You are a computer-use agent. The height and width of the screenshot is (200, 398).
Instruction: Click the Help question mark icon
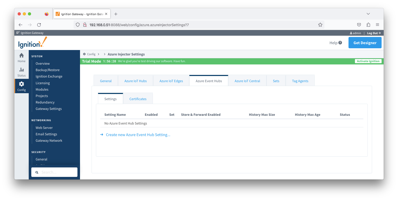pos(340,43)
